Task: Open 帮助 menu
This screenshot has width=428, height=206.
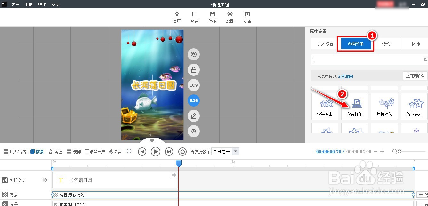Action: [55, 4]
